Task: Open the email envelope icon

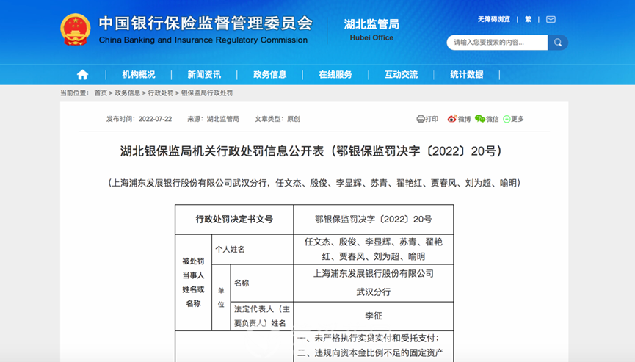Action: tap(551, 19)
